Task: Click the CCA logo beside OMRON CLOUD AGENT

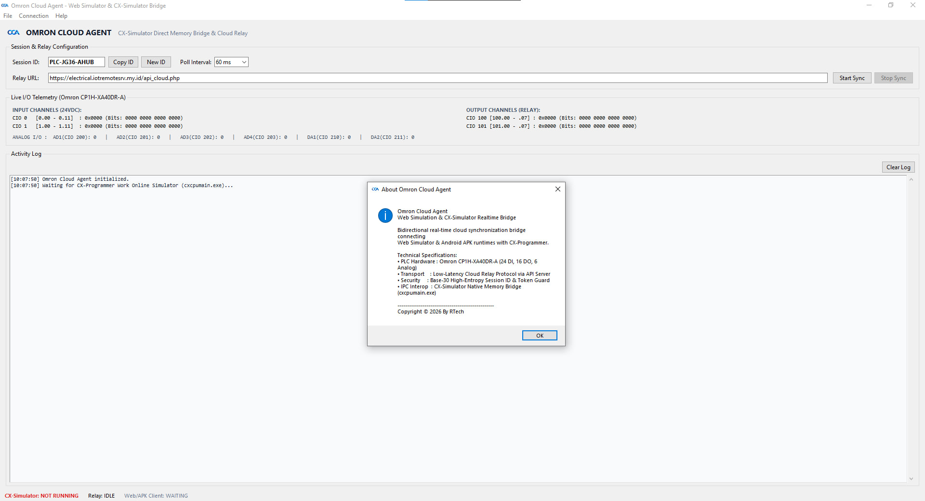Action: (x=13, y=33)
